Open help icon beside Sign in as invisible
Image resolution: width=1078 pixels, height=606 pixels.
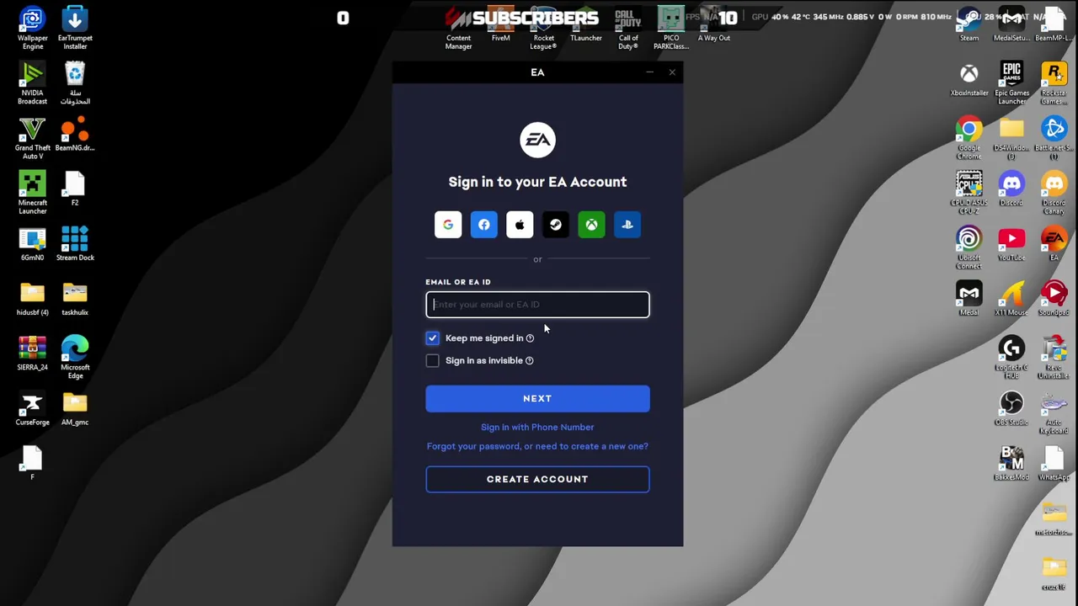click(x=529, y=360)
